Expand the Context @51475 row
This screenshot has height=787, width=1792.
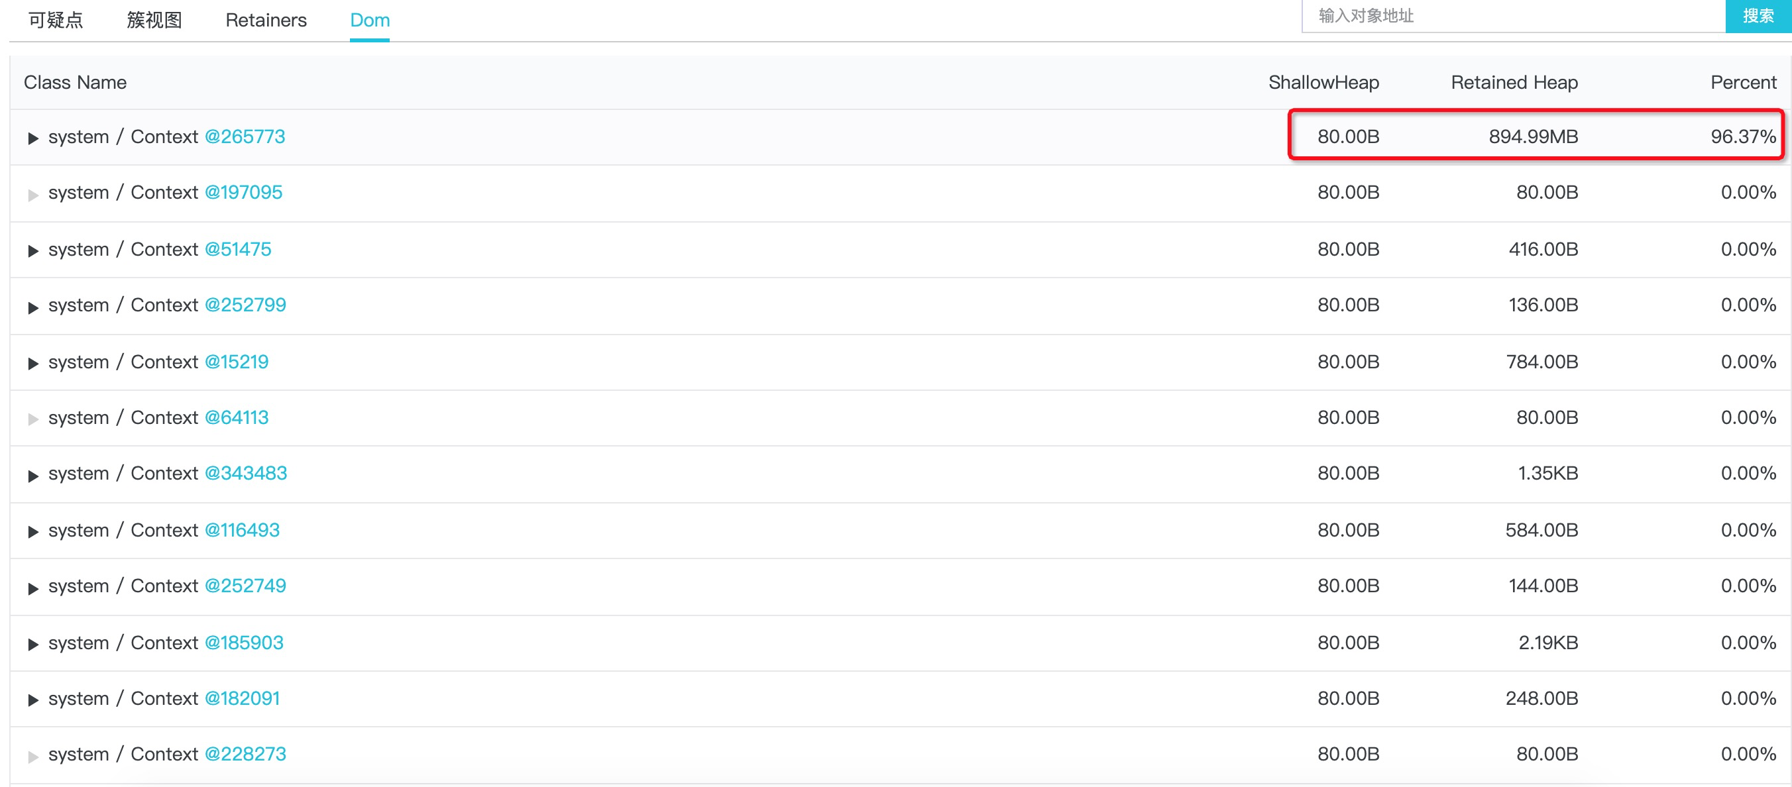32,251
